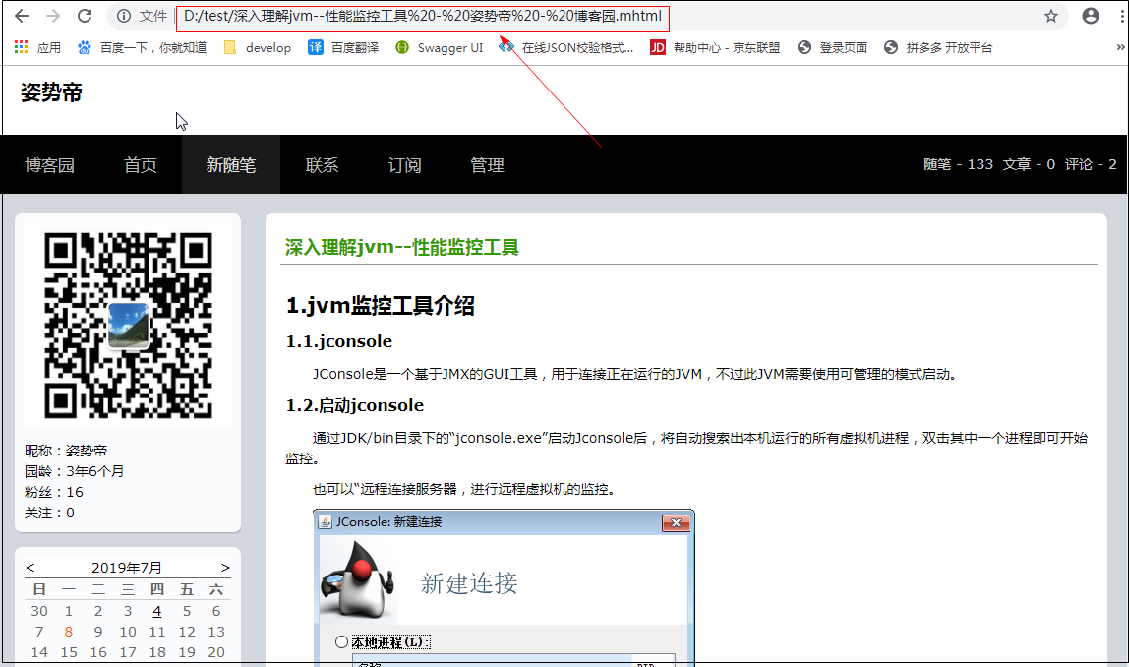
Task: Select July 4 in the calendar
Action: click(x=157, y=611)
